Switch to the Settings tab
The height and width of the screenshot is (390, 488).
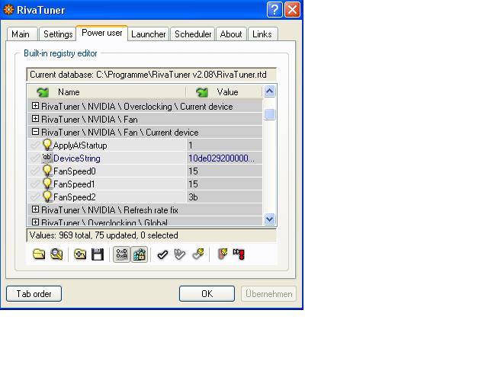(58, 34)
